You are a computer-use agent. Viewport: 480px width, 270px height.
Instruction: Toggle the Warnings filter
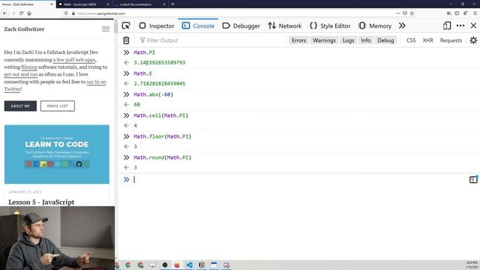pyautogui.click(x=324, y=40)
